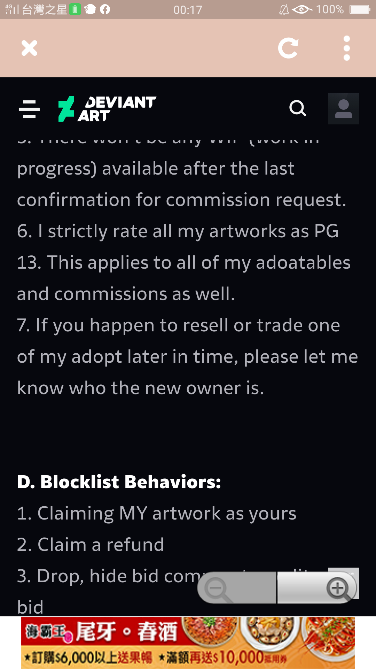Close the in-app browser with X
The width and height of the screenshot is (376, 669).
coord(29,48)
